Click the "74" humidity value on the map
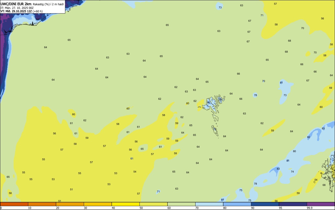The height and width of the screenshot is (210, 335). point(292,172)
